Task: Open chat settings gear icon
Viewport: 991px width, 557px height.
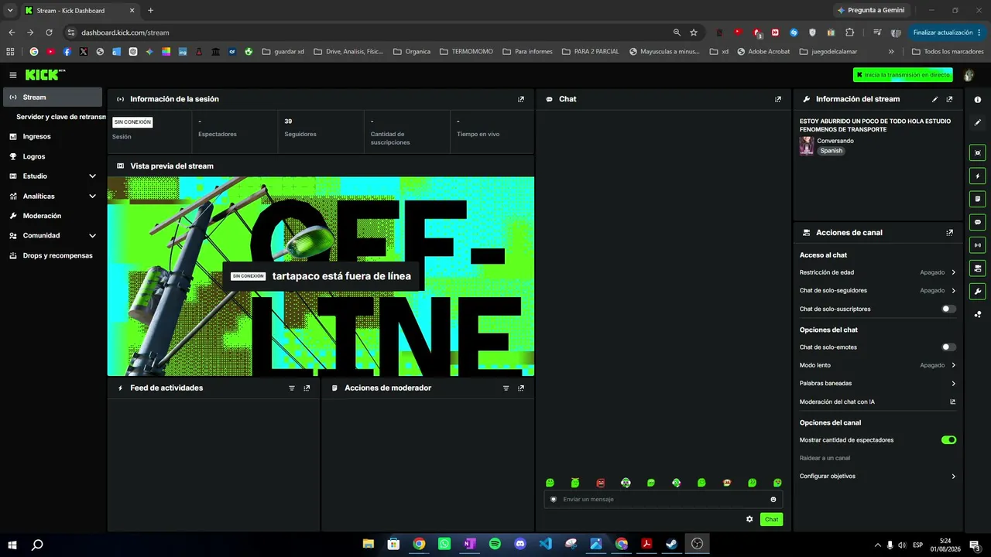Action: pyautogui.click(x=749, y=519)
